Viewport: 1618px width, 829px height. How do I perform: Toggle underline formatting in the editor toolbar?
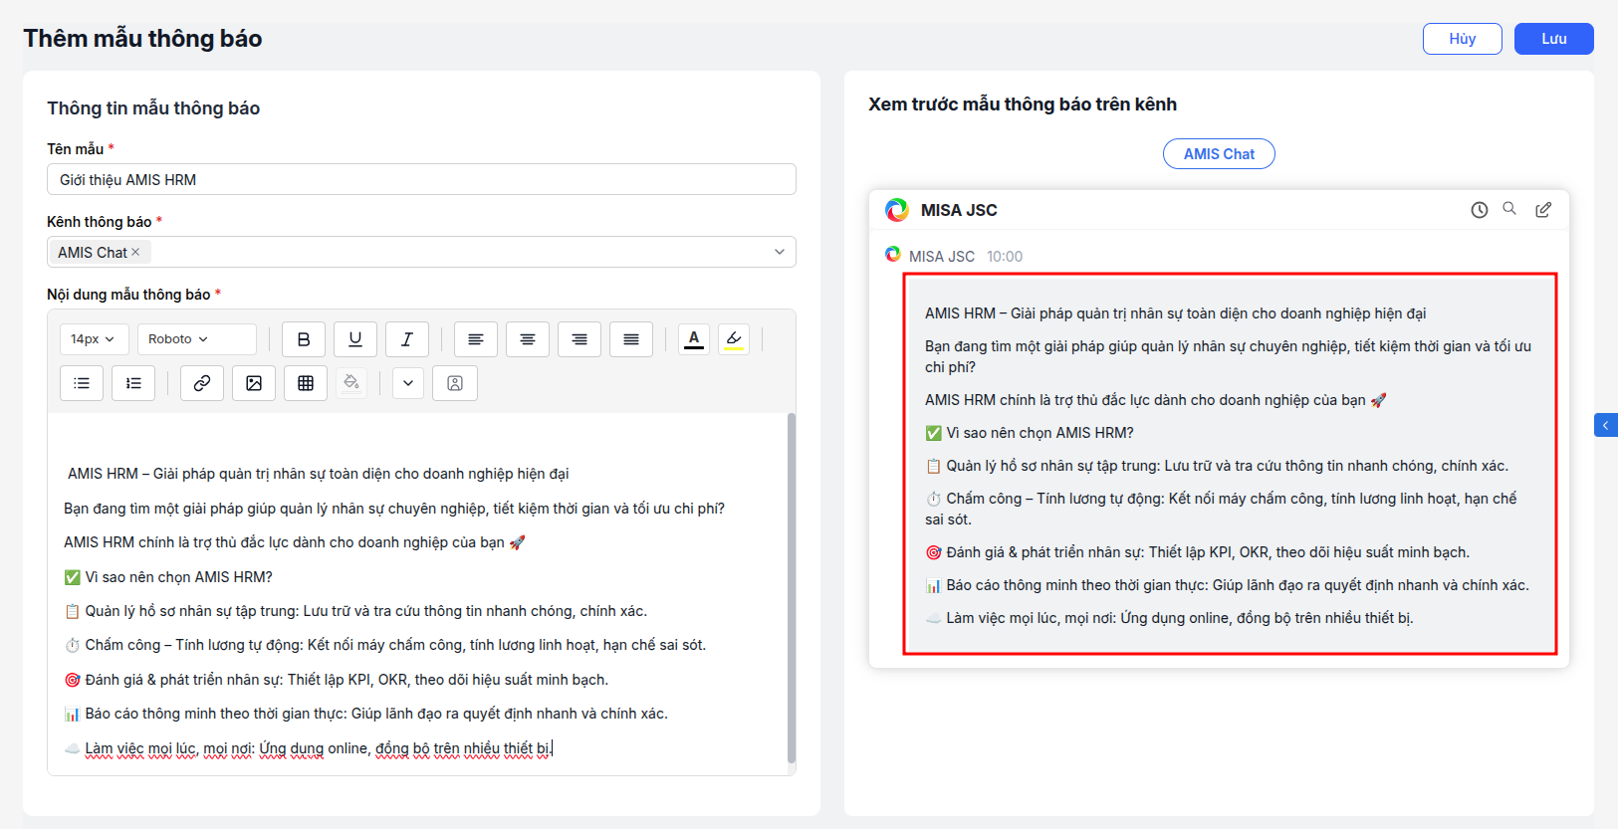[355, 339]
